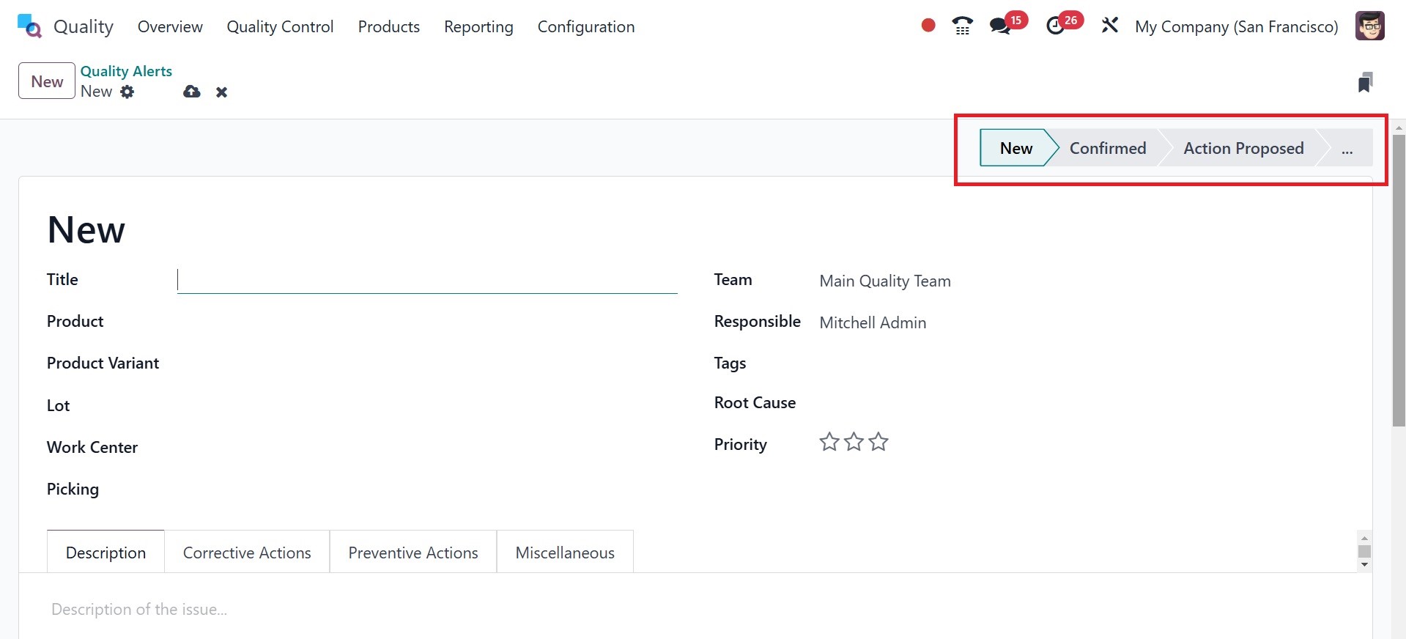Set priority to second star

coord(854,442)
